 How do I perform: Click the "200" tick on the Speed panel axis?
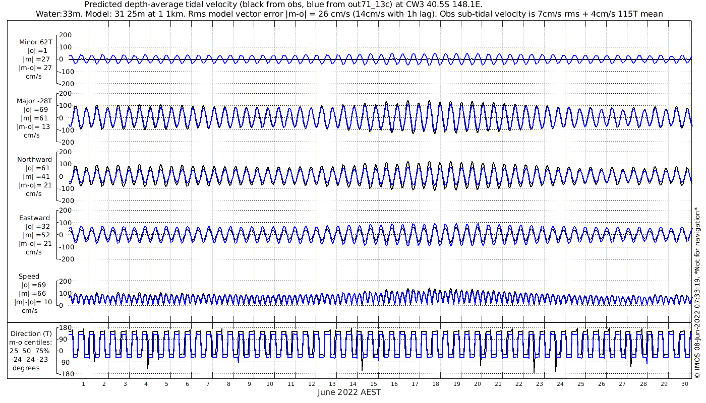(x=66, y=281)
